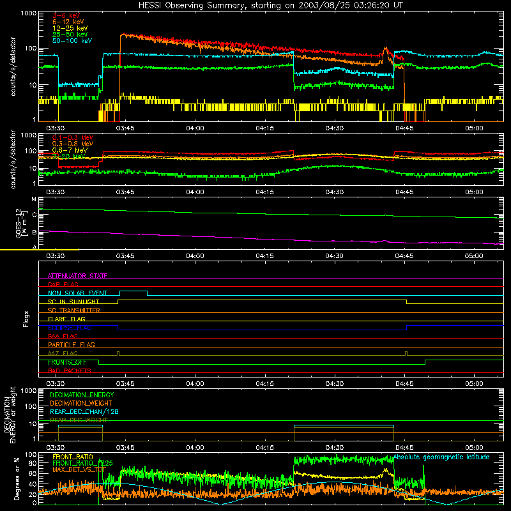Click the REAR_DEC_CHAN/128 legend label
Screen dimensions: 511x511
pyautogui.click(x=84, y=411)
